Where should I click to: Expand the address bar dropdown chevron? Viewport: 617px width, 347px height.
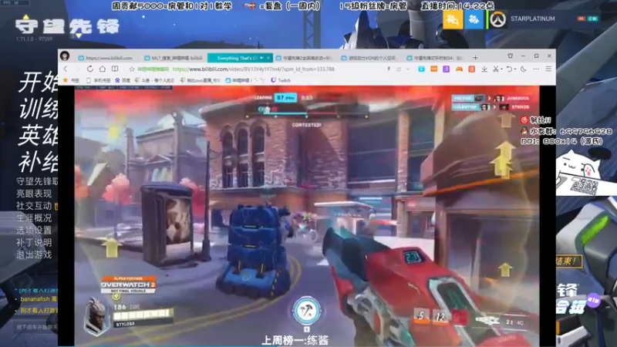tap(408, 69)
